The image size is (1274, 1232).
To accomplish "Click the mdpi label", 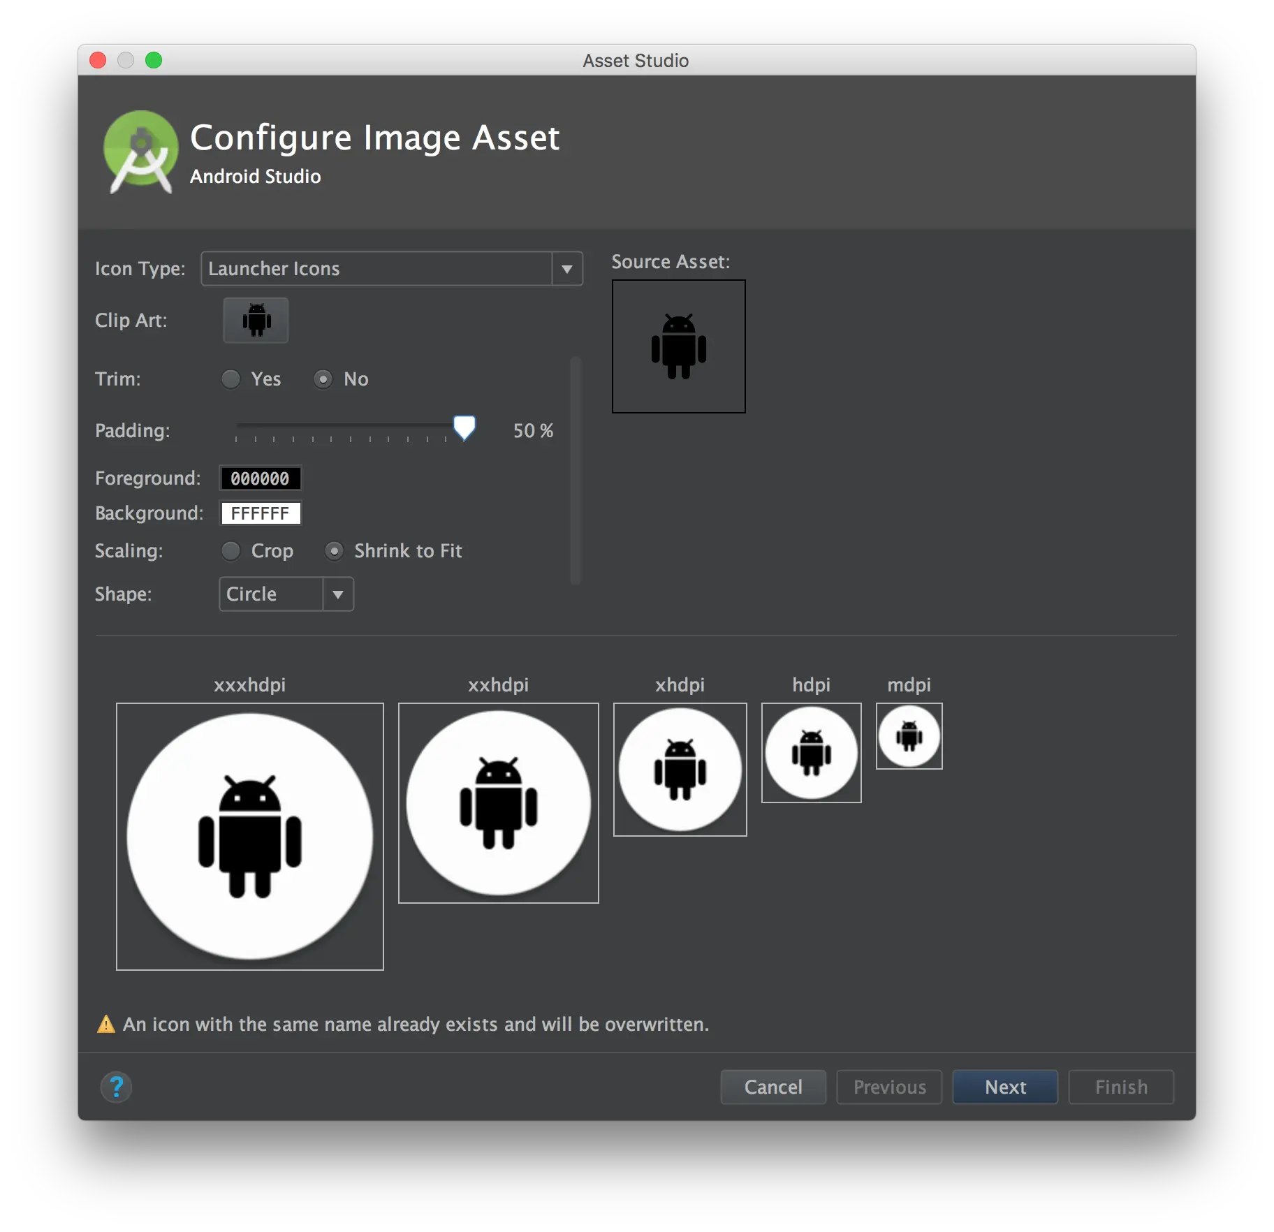I will [909, 684].
